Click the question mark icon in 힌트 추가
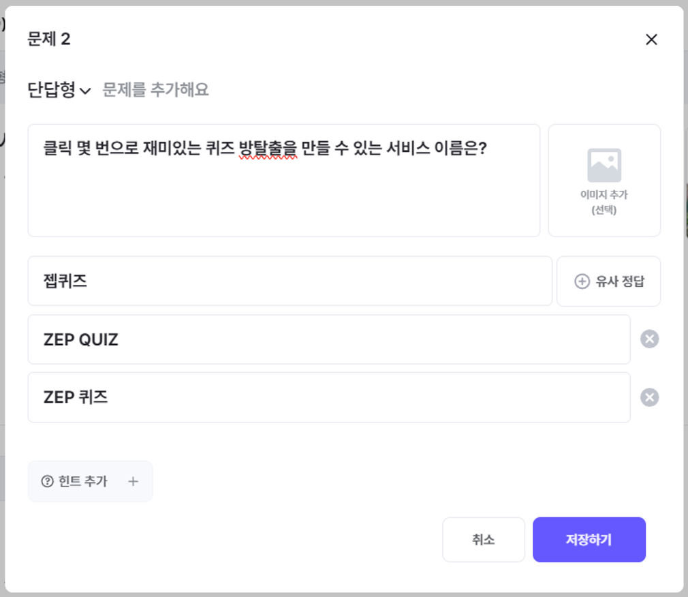 [48, 482]
